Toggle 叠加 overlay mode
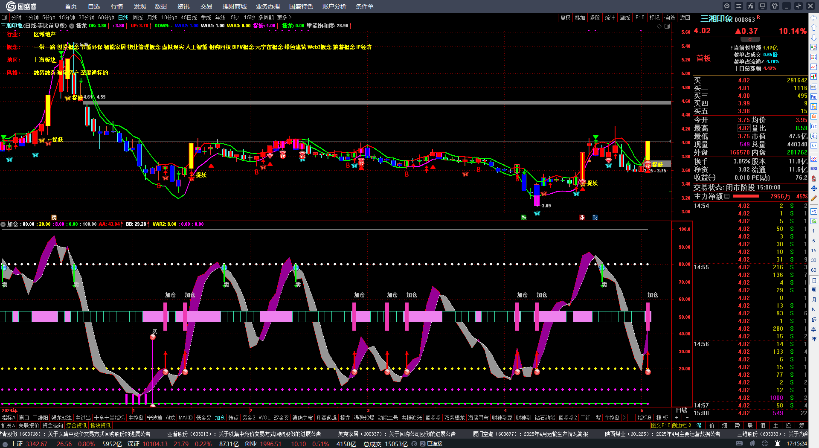The image size is (819, 448). click(x=580, y=17)
